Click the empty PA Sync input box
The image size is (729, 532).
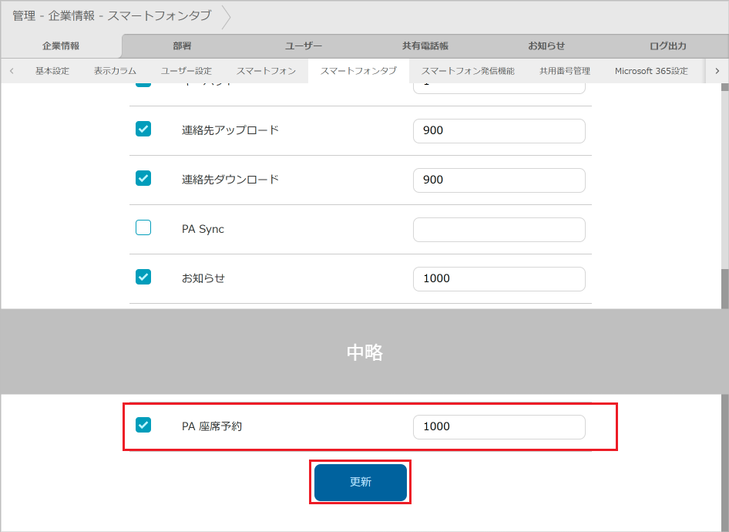(x=499, y=229)
